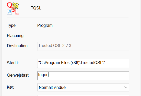Screen dimensions: 141x96
Task: Click the red L letter of the logo
Action: [x=17, y=12]
